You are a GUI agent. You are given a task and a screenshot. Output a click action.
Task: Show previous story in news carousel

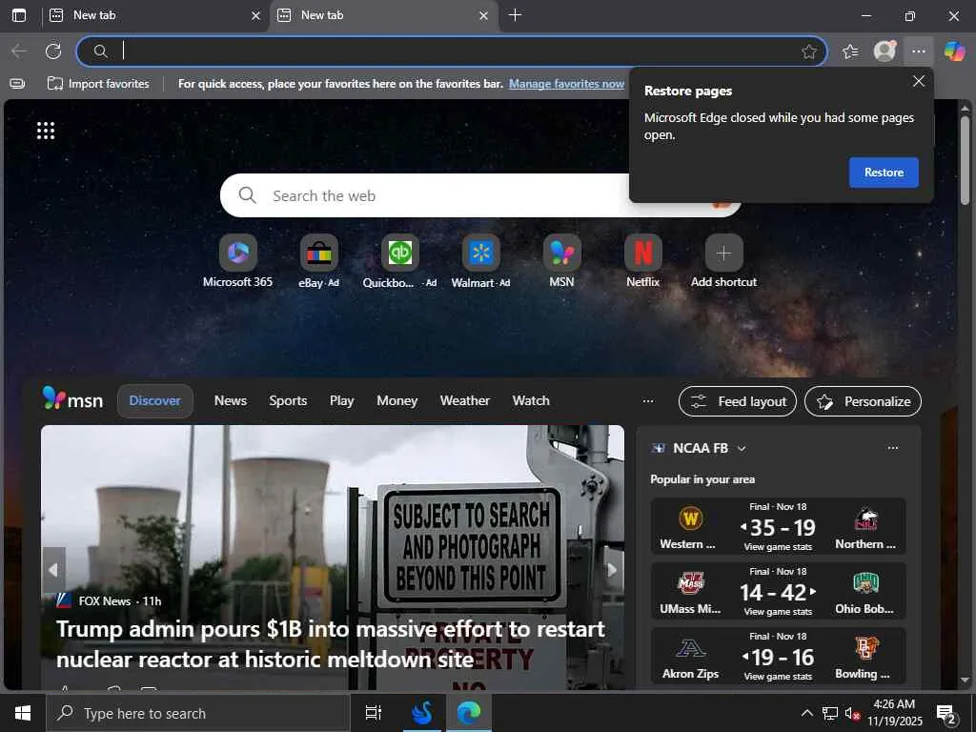53,570
